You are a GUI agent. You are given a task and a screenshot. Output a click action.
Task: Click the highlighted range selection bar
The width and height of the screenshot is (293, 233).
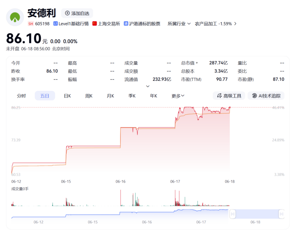click(x=257, y=214)
